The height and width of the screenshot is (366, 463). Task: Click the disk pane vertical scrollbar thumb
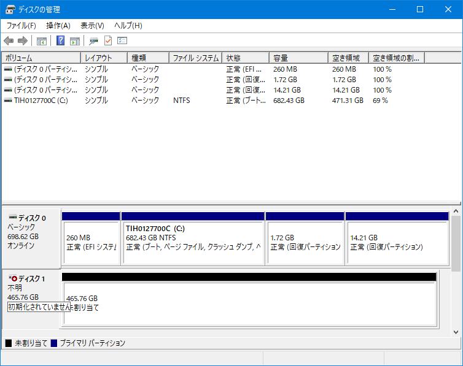pyautogui.click(x=456, y=243)
